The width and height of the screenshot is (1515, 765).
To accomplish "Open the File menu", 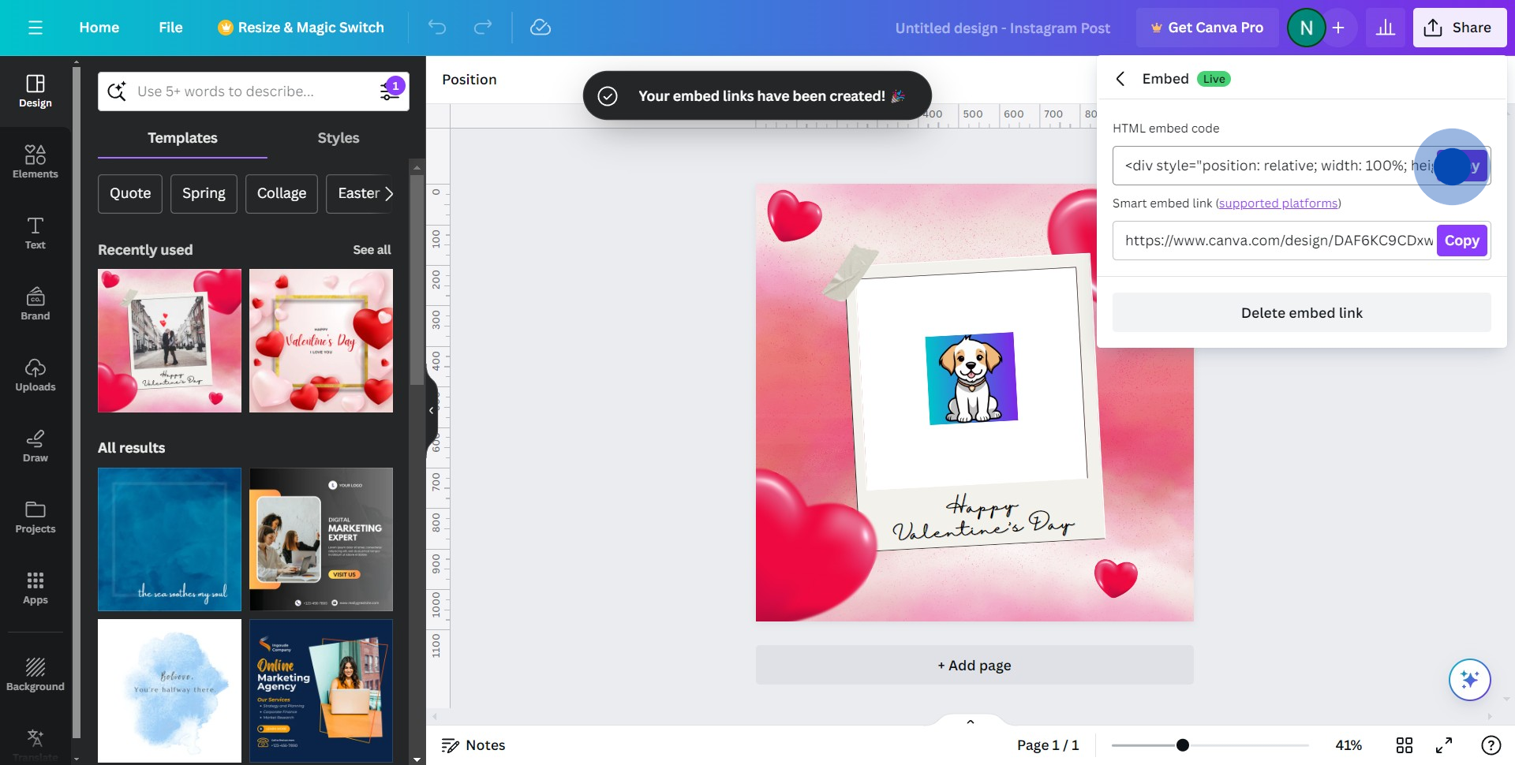I will pyautogui.click(x=170, y=28).
